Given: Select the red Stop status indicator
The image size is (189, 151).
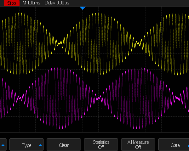Looking at the screenshot, I should coord(12,3).
